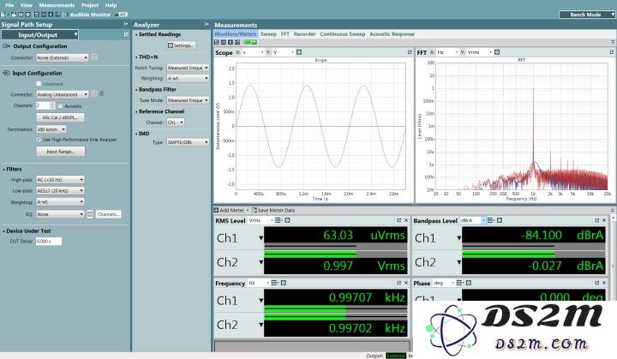Open the Termination 100 kohm dropdown
The image size is (617, 359).
pyautogui.click(x=51, y=129)
